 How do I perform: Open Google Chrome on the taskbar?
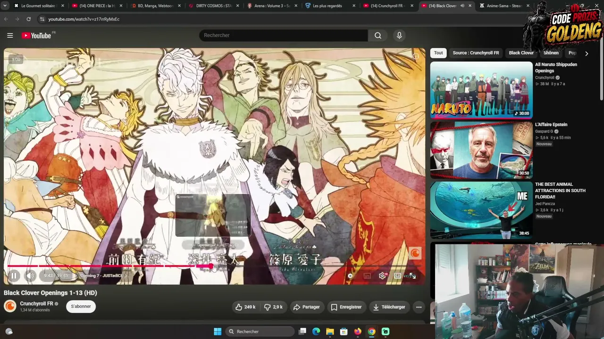point(371,331)
